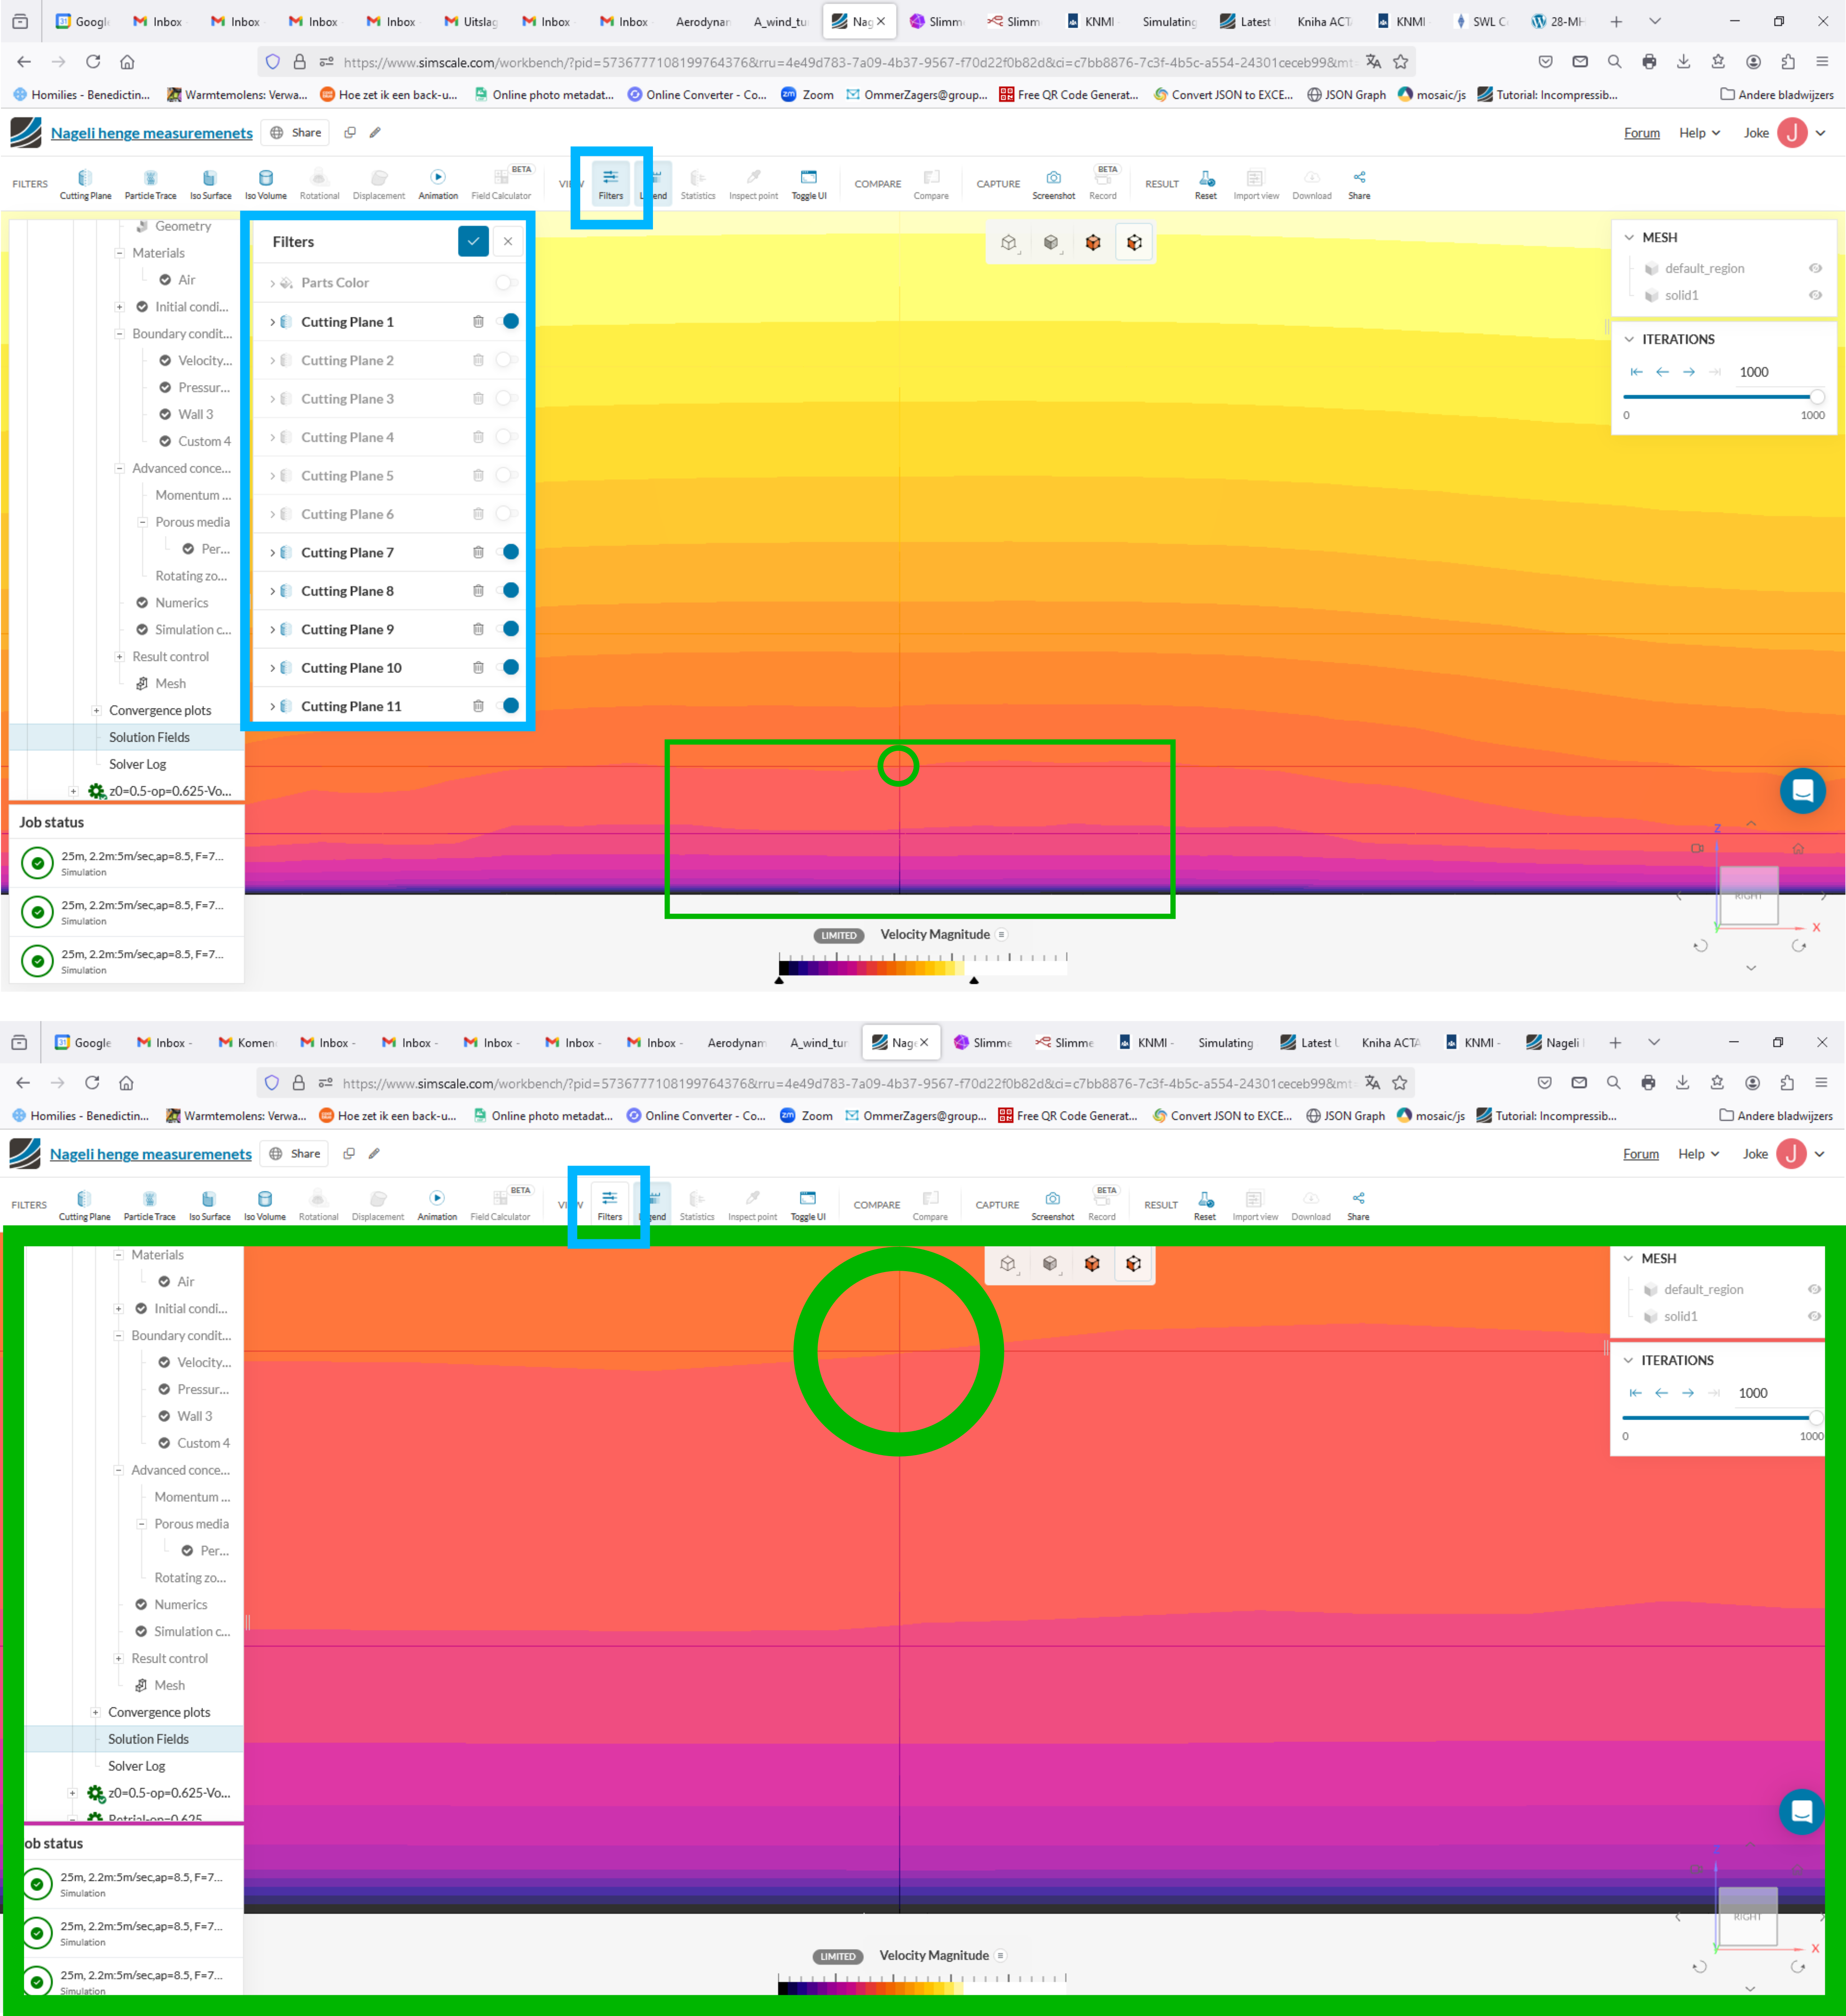Expand Cutting Plane 5 chevron
This screenshot has width=1846, height=2016.
pos(272,476)
